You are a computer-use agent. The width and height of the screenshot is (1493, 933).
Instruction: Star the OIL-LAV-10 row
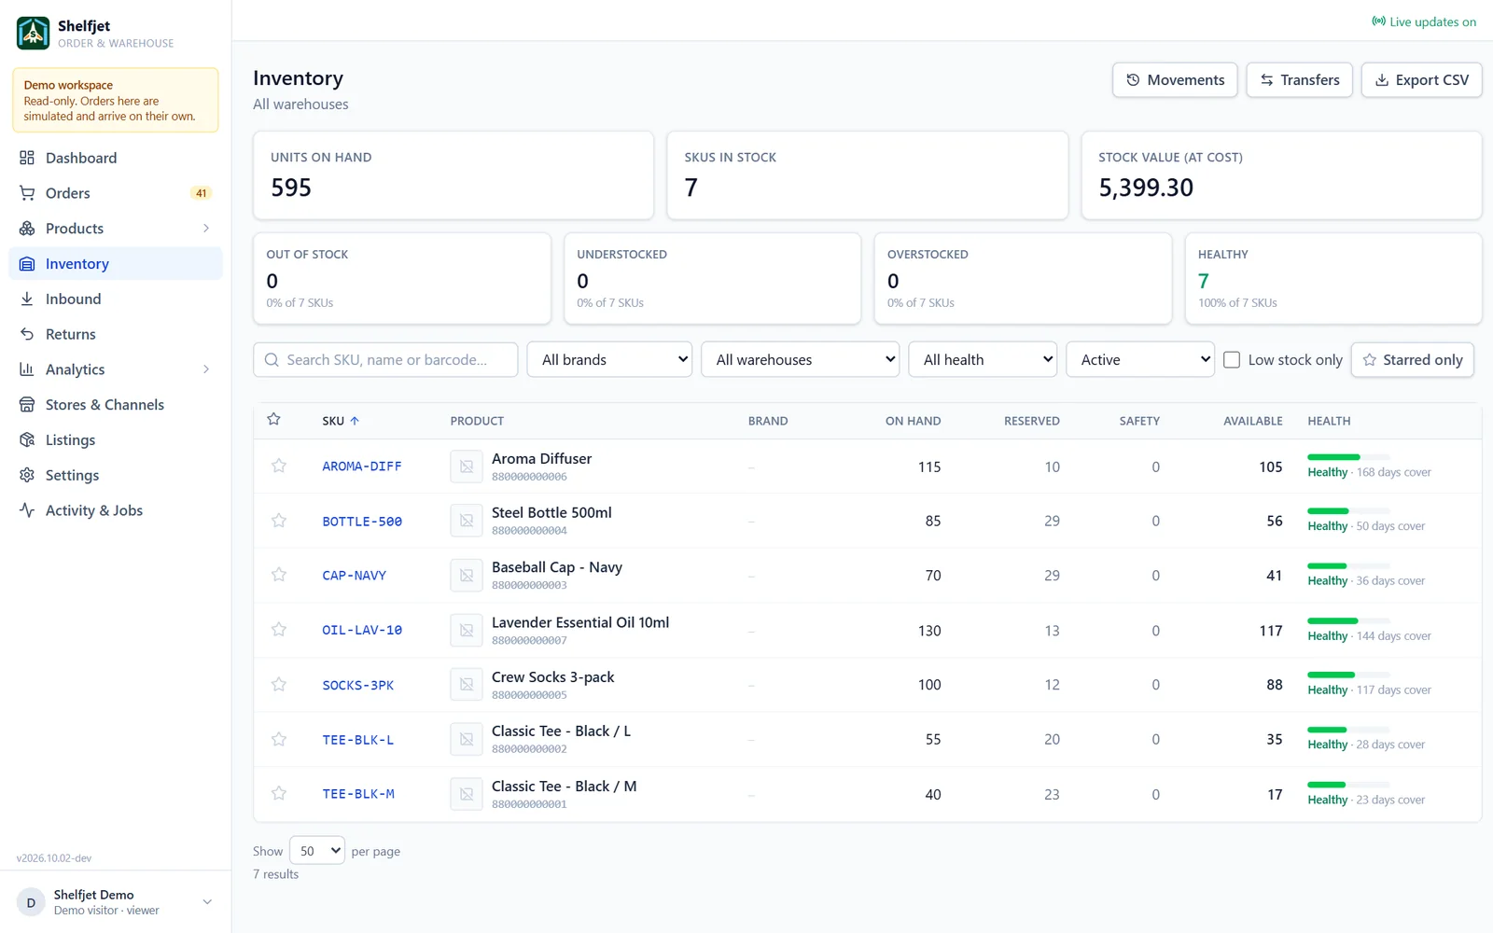(x=279, y=630)
